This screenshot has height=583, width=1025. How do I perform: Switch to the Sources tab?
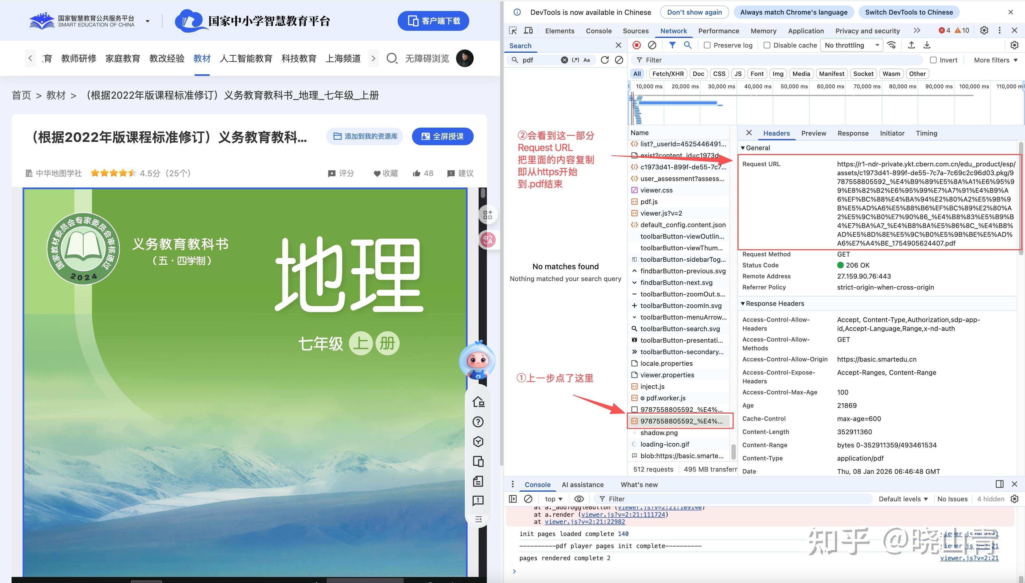[x=635, y=31]
